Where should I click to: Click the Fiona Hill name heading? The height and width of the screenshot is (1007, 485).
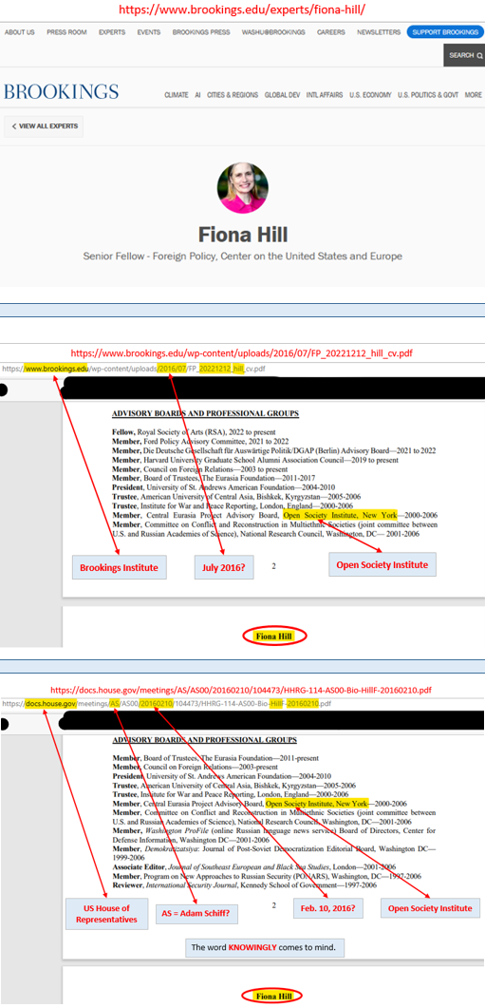tap(243, 233)
